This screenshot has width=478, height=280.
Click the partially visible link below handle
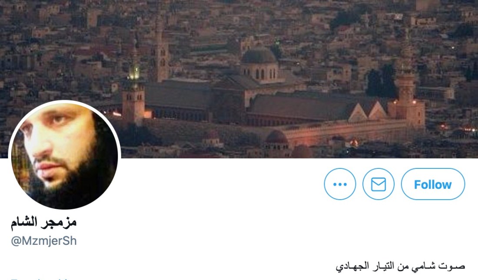coord(41,278)
